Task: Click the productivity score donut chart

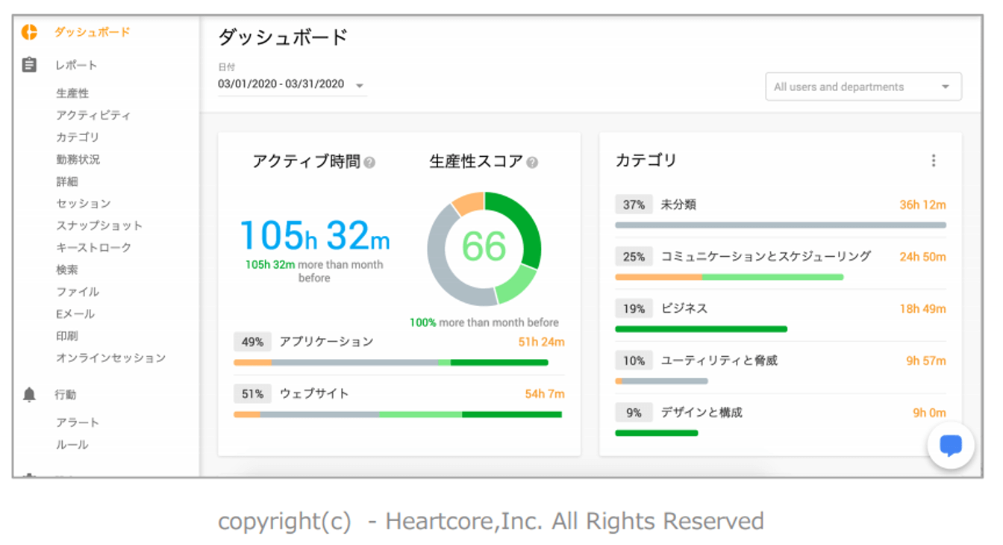Action: [x=484, y=249]
